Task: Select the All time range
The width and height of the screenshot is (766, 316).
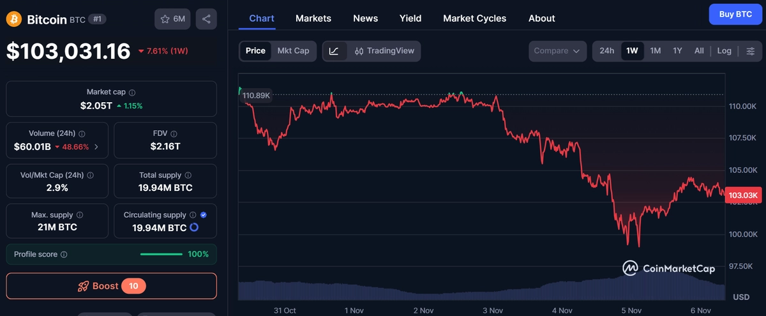Action: [x=699, y=51]
